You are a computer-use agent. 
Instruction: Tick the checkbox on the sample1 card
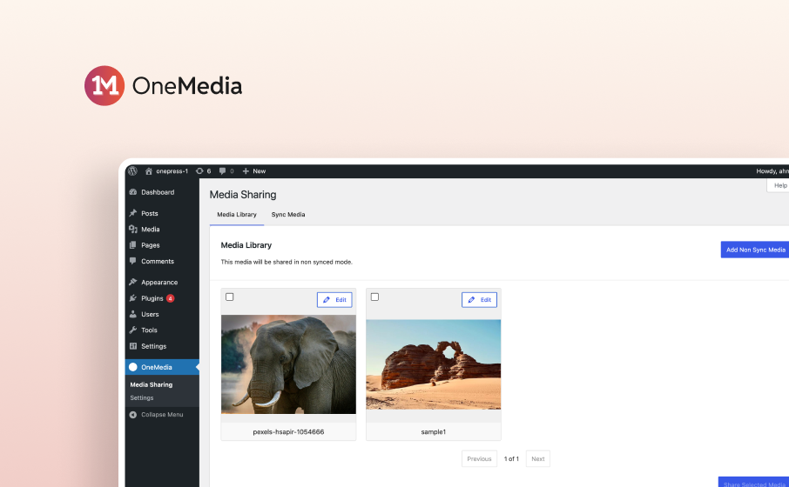tap(374, 297)
